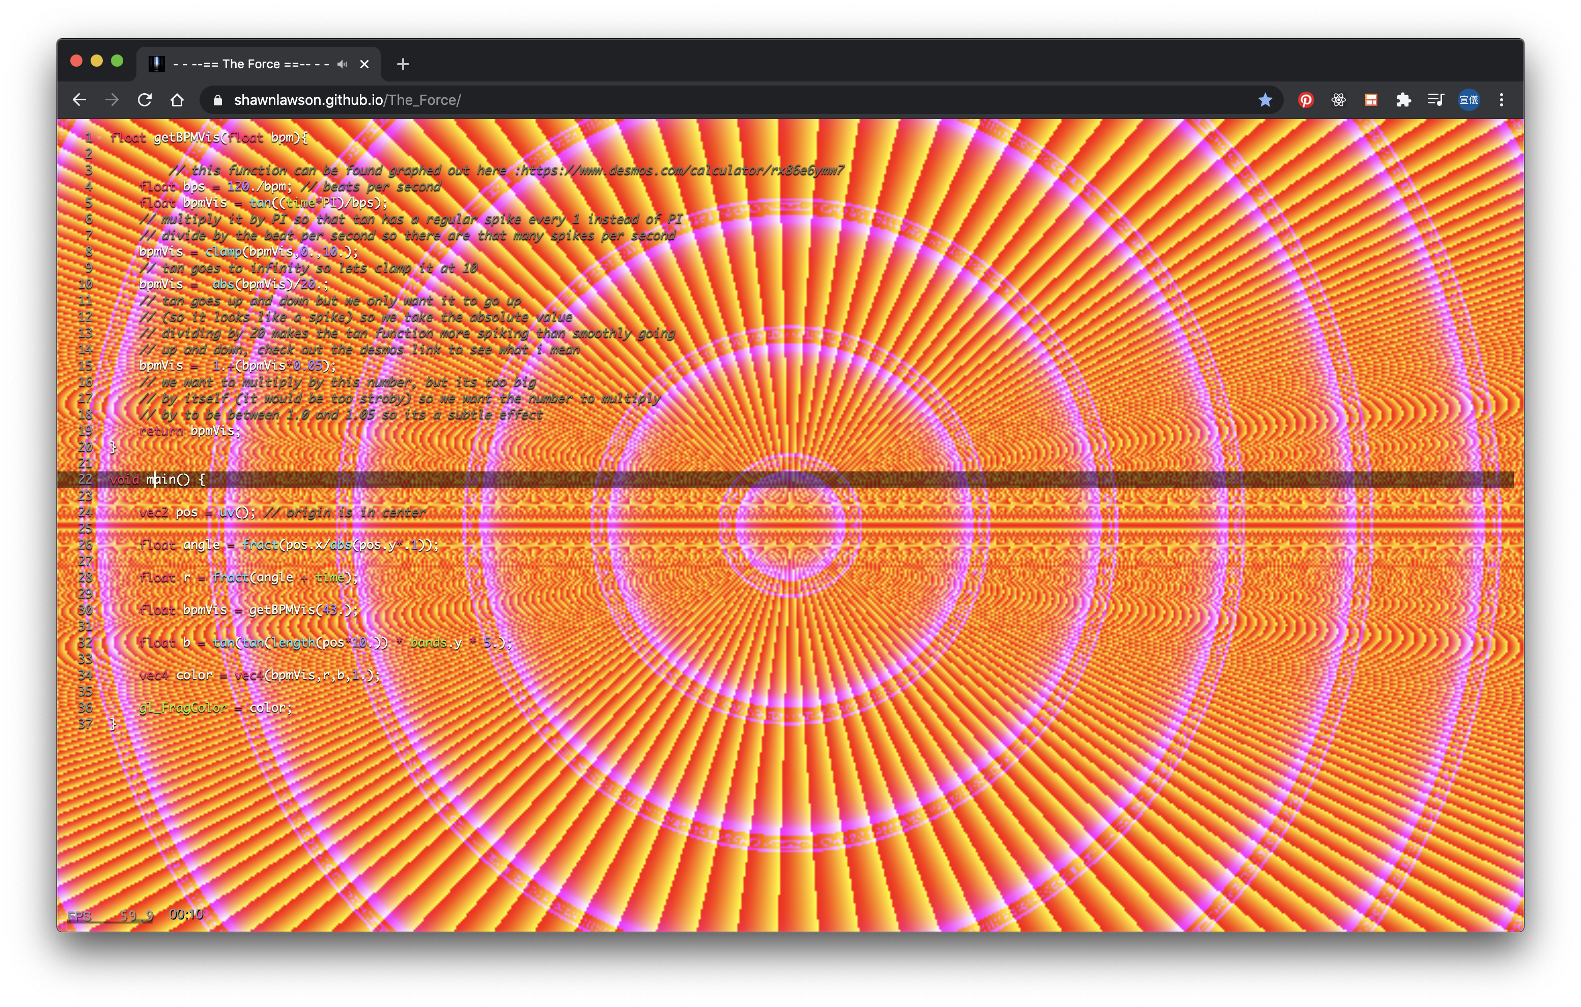Open the media controls music icon
This screenshot has height=1007, width=1581.
pyautogui.click(x=1435, y=100)
